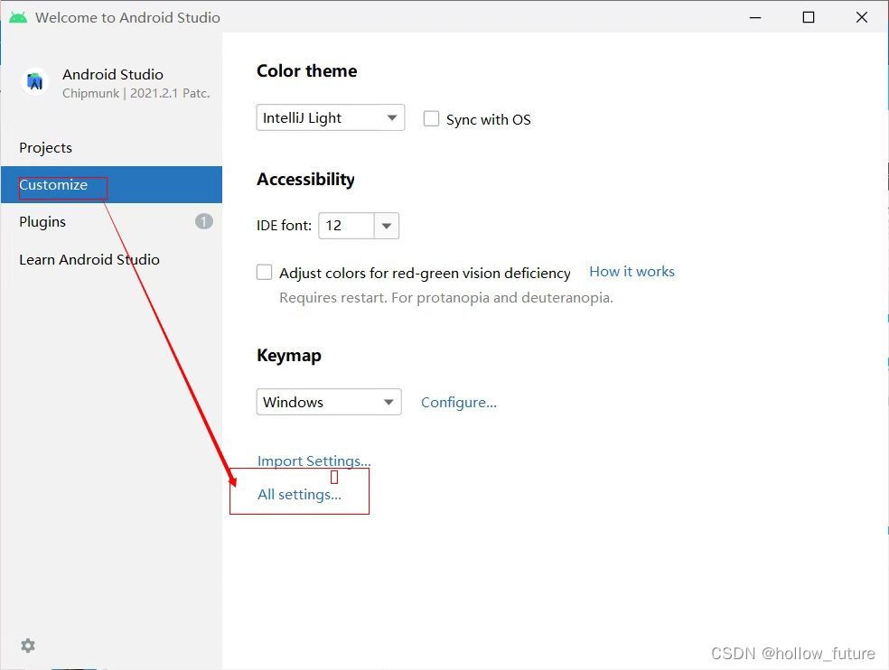Viewport: 889px width, 670px height.
Task: Expand the IDE font size arrow
Action: tap(387, 226)
